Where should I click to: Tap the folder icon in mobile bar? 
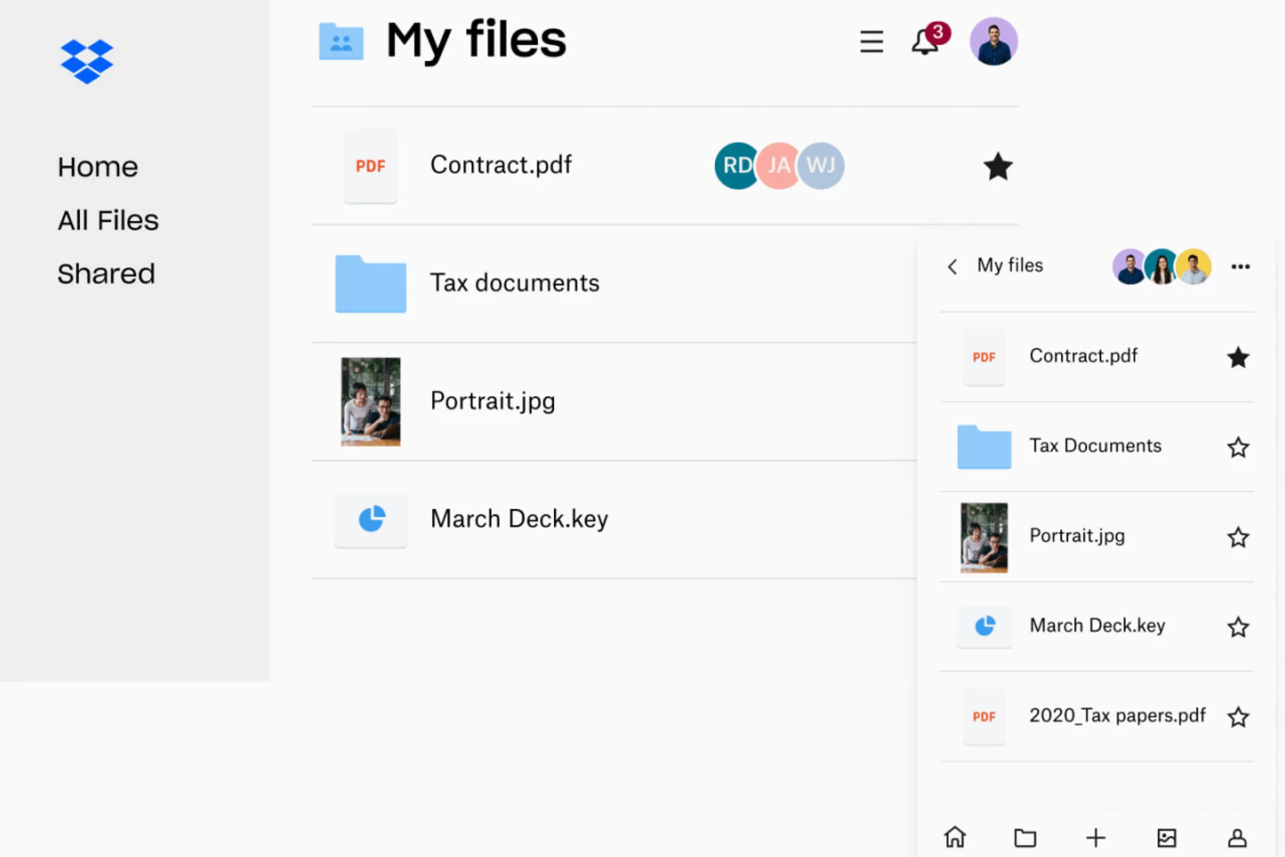tap(1025, 837)
